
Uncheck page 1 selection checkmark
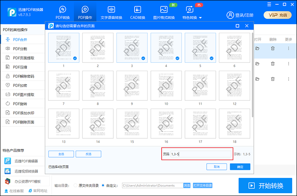tap(75, 58)
